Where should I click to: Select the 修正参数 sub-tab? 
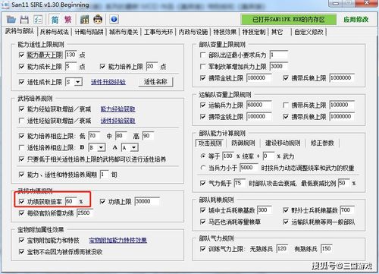[322, 143]
